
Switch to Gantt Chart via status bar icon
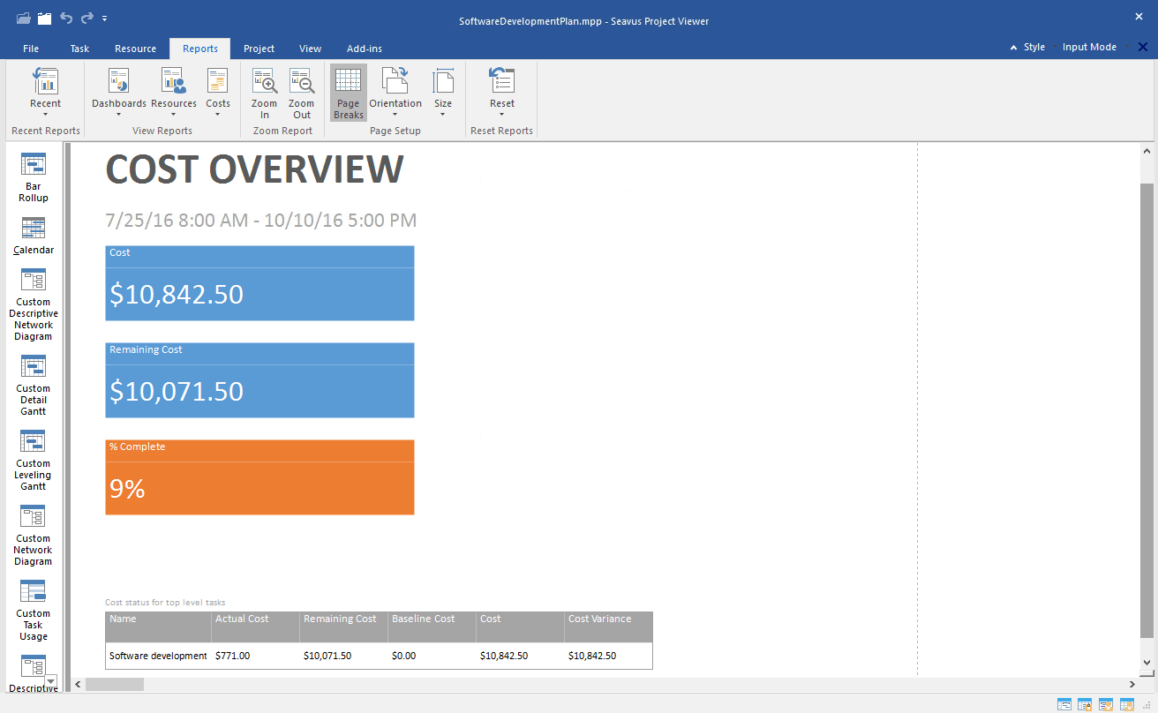click(x=1064, y=704)
